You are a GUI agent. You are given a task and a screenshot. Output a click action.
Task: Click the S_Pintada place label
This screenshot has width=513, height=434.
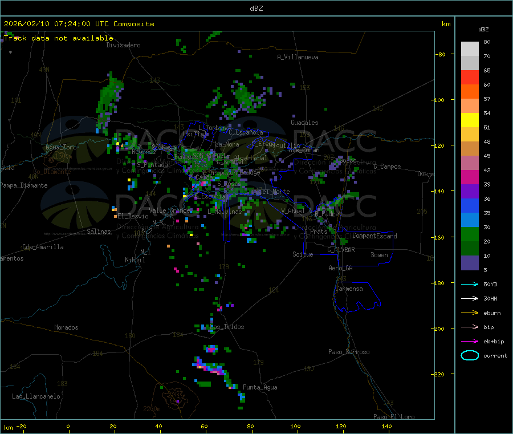(x=152, y=165)
